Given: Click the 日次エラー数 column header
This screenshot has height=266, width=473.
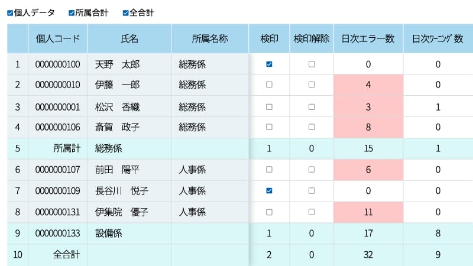Looking at the screenshot, I should [368, 39].
